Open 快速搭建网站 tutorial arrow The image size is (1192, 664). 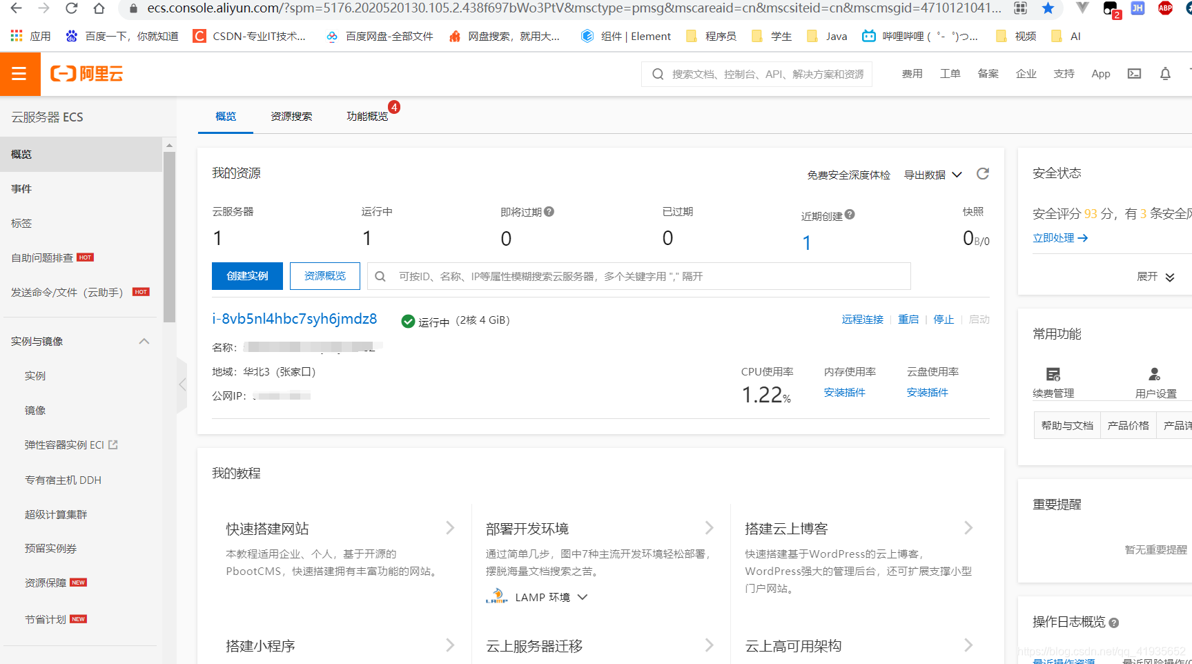click(x=450, y=528)
